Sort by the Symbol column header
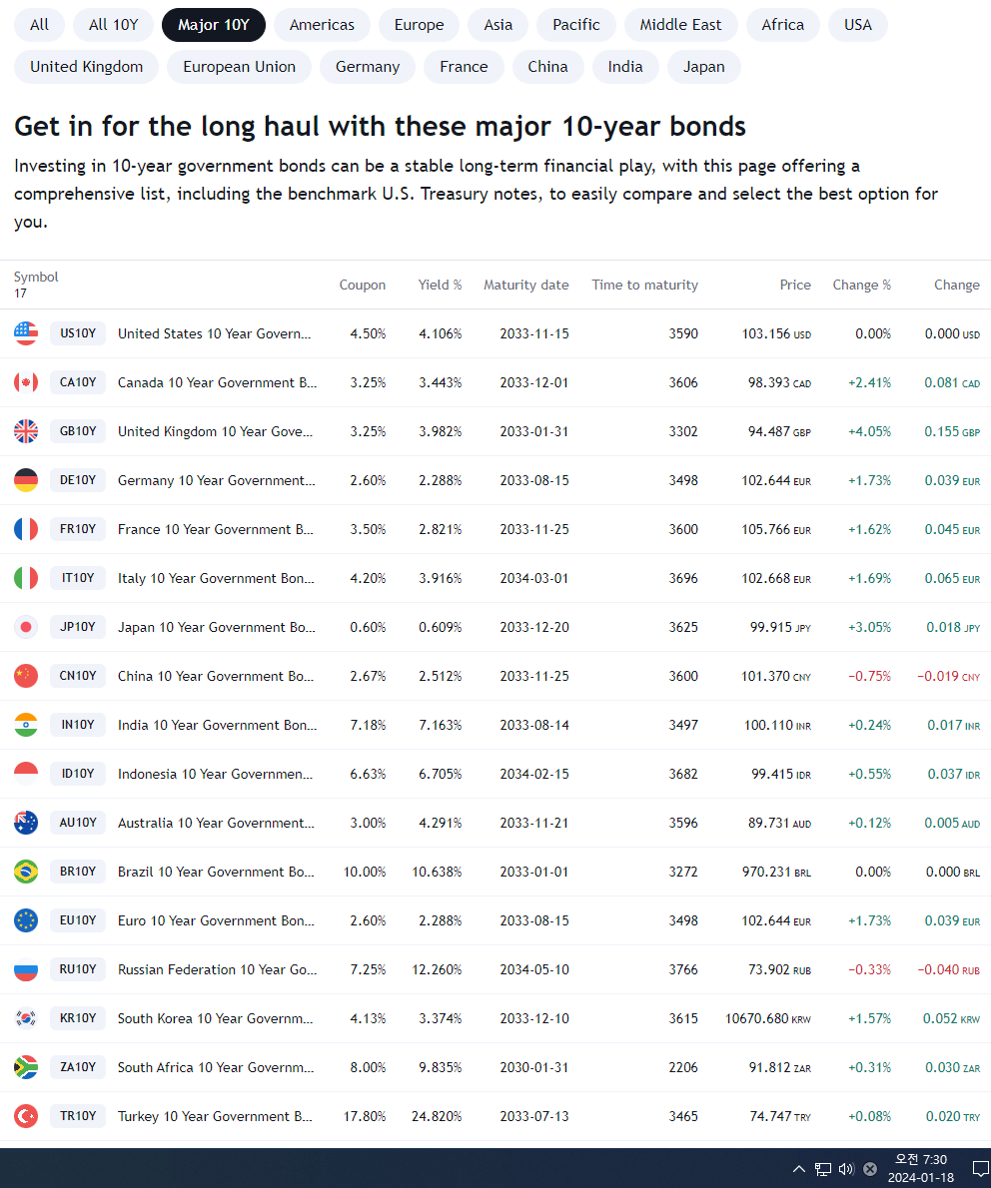Viewport: 991px width, 1188px height. click(x=36, y=278)
